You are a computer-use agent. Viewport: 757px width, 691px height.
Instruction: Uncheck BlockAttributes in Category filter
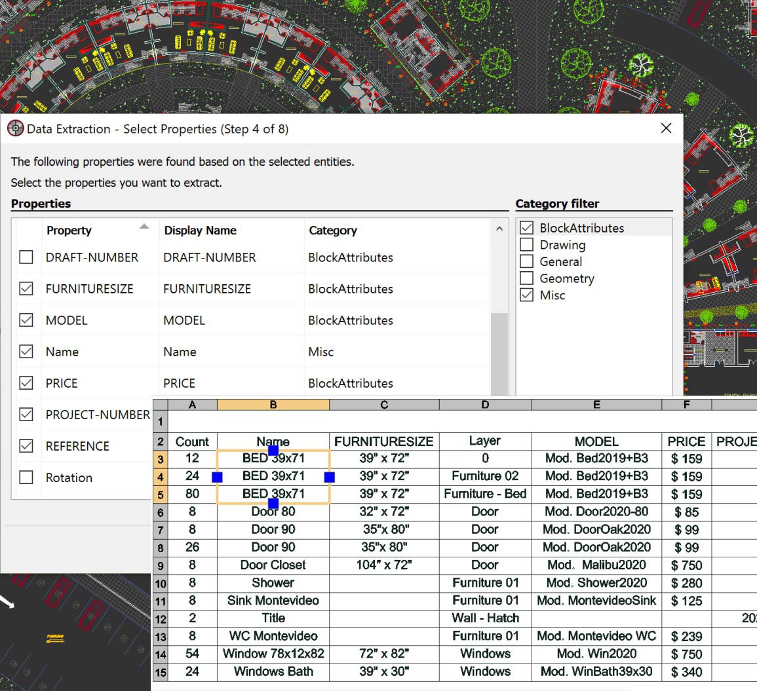(526, 227)
